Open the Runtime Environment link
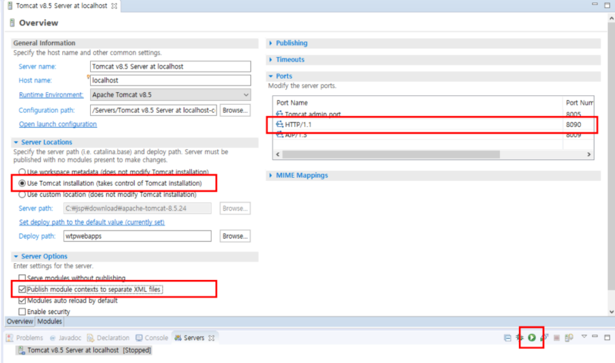 pyautogui.click(x=51, y=95)
